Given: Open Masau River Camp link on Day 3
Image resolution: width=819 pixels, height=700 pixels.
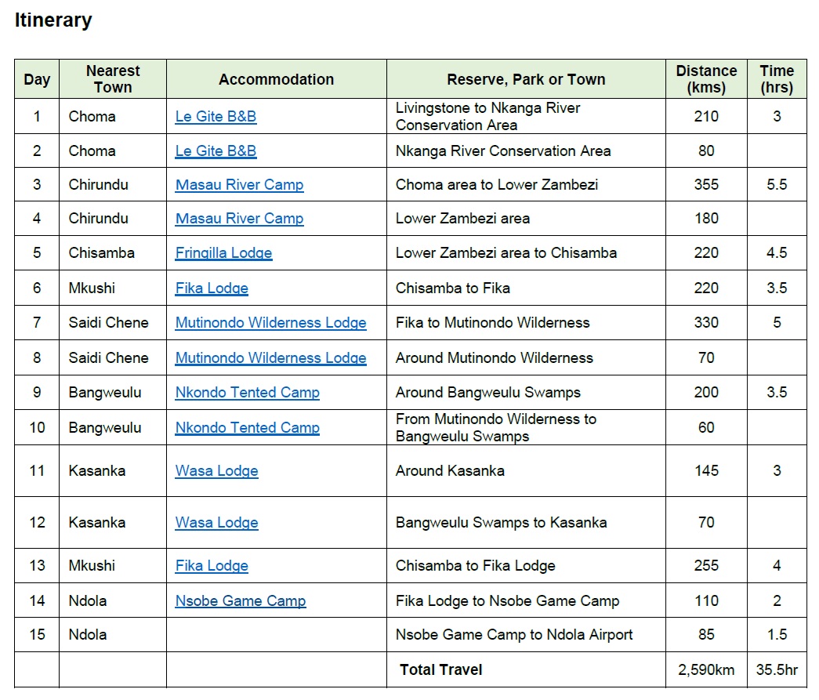Looking at the screenshot, I should 239,185.
